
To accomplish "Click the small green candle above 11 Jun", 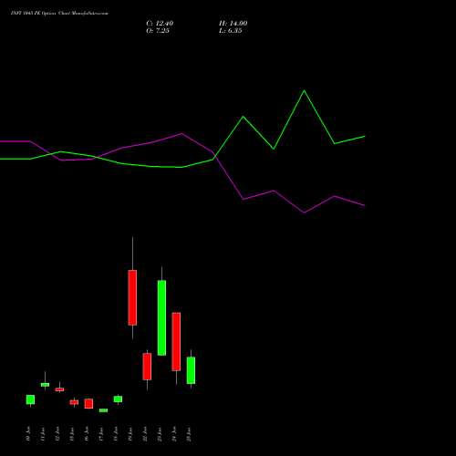I will click(45, 385).
